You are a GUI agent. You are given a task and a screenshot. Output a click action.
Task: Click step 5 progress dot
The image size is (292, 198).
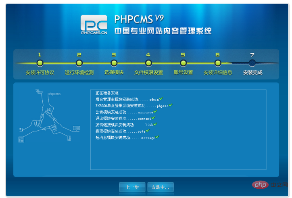pos(183,63)
